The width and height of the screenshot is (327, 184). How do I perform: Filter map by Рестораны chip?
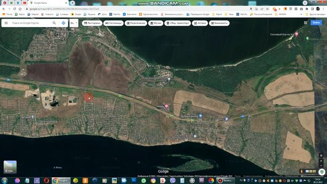92,23
